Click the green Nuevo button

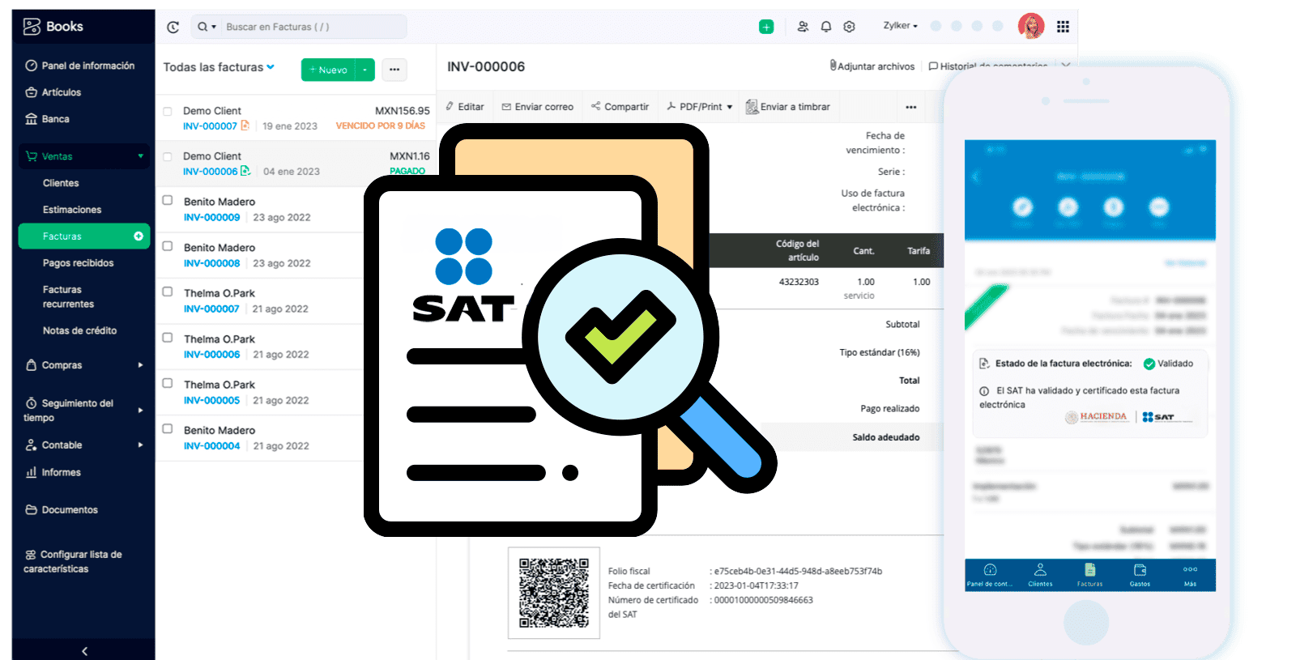click(x=329, y=70)
